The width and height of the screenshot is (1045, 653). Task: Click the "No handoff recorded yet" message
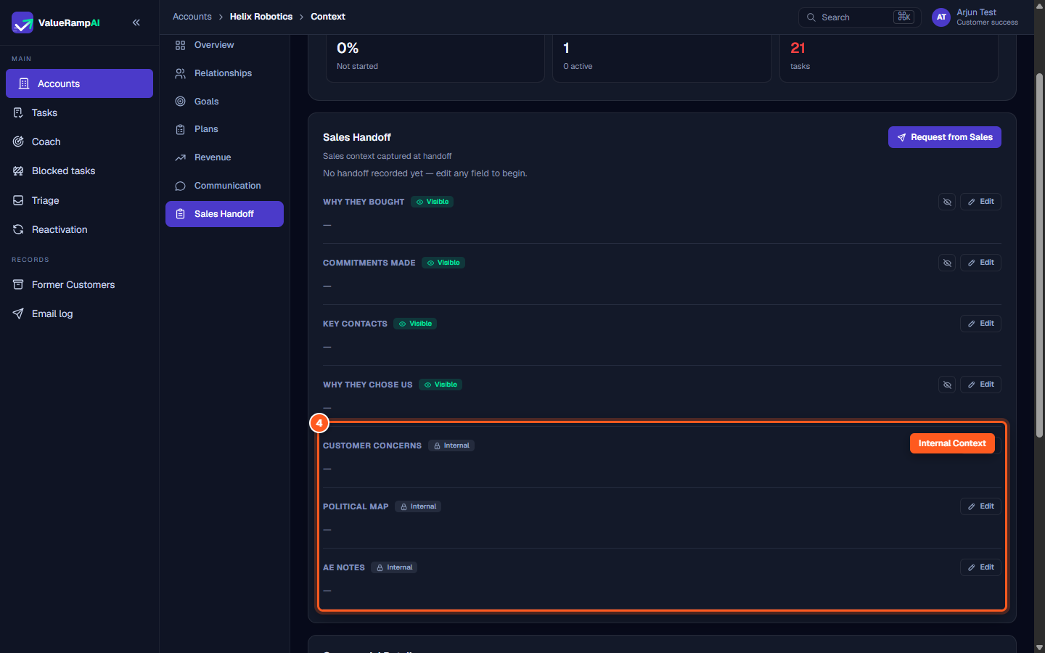tap(425, 173)
